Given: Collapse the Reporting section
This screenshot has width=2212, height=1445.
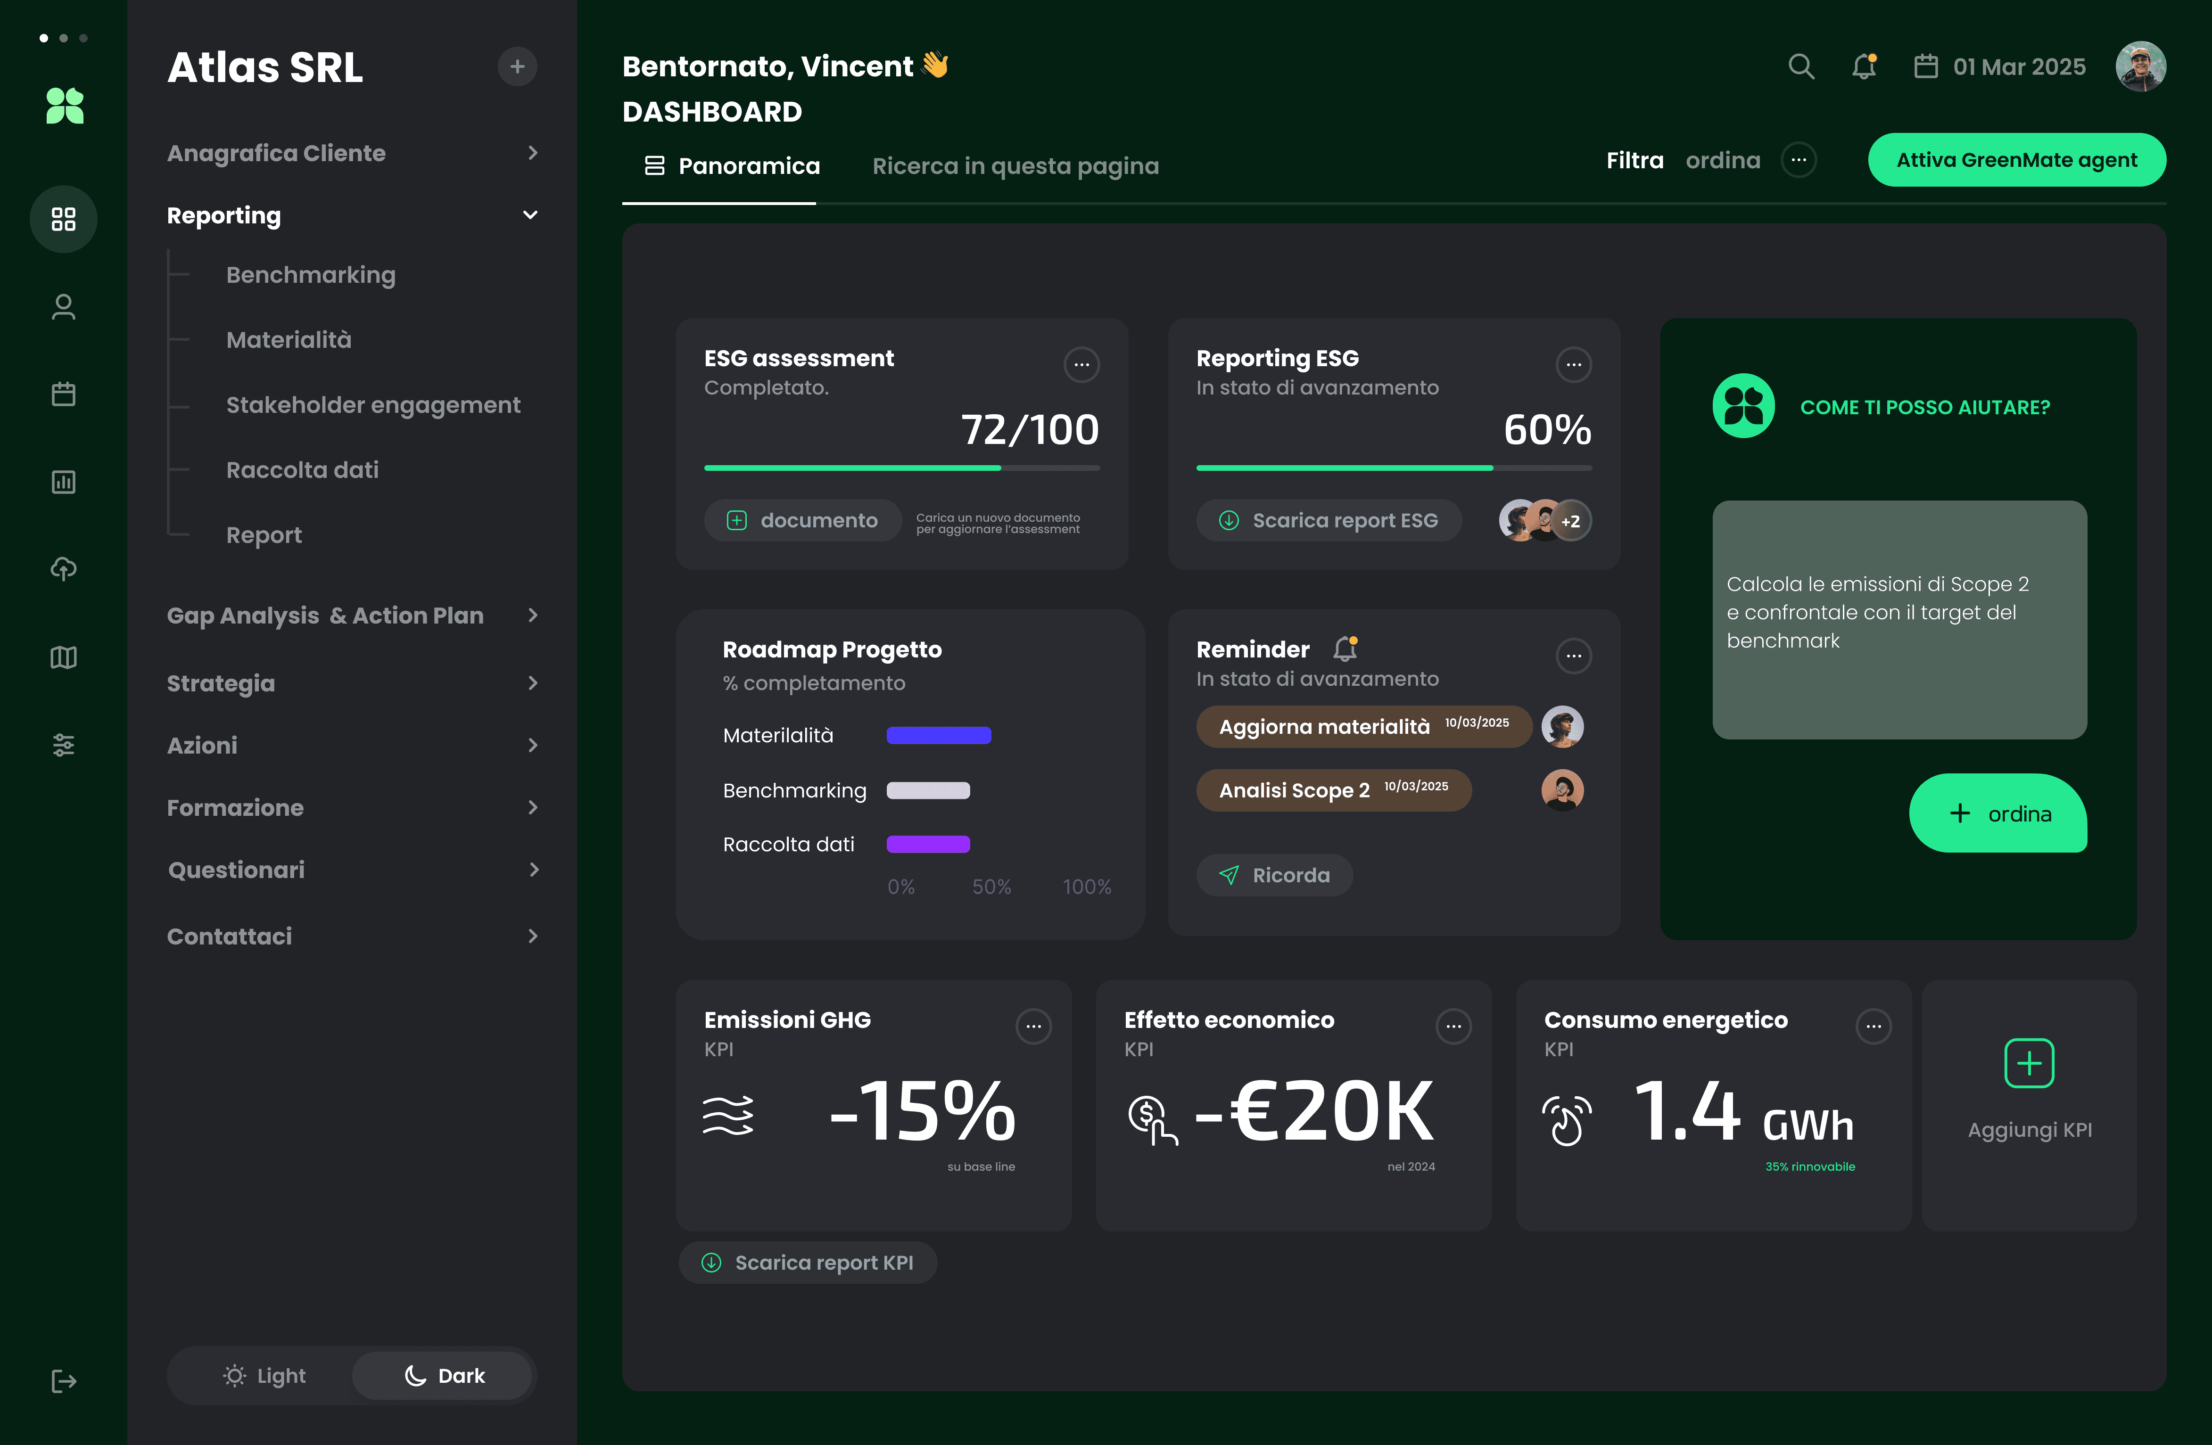Looking at the screenshot, I should click(x=530, y=214).
